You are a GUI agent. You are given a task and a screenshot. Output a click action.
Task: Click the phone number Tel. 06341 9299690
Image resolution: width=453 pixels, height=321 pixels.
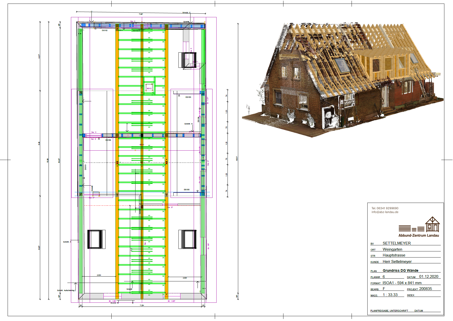(385, 208)
